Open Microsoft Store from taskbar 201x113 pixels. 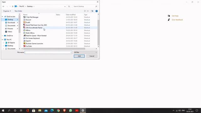pos(34,110)
